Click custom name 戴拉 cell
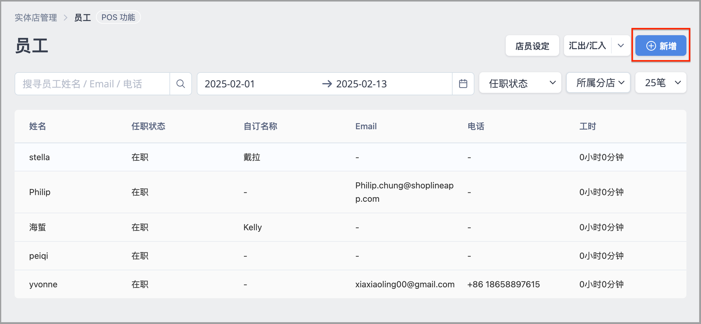The image size is (701, 324). click(252, 157)
